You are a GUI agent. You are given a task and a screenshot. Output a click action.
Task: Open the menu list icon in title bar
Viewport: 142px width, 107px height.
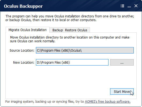pyautogui.click(x=122, y=6)
